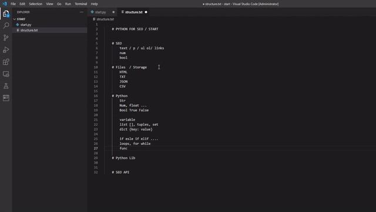Open the File menu
This screenshot has width=376, height=212.
(13, 4)
